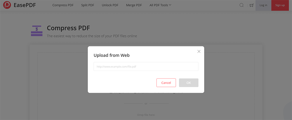Open the search magnifier icon
292x120 pixels.
(x=241, y=5)
